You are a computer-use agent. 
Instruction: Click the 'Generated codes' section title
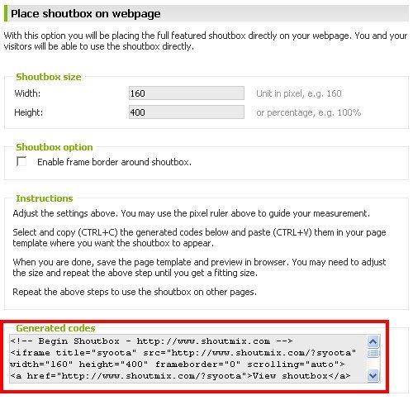click(55, 328)
